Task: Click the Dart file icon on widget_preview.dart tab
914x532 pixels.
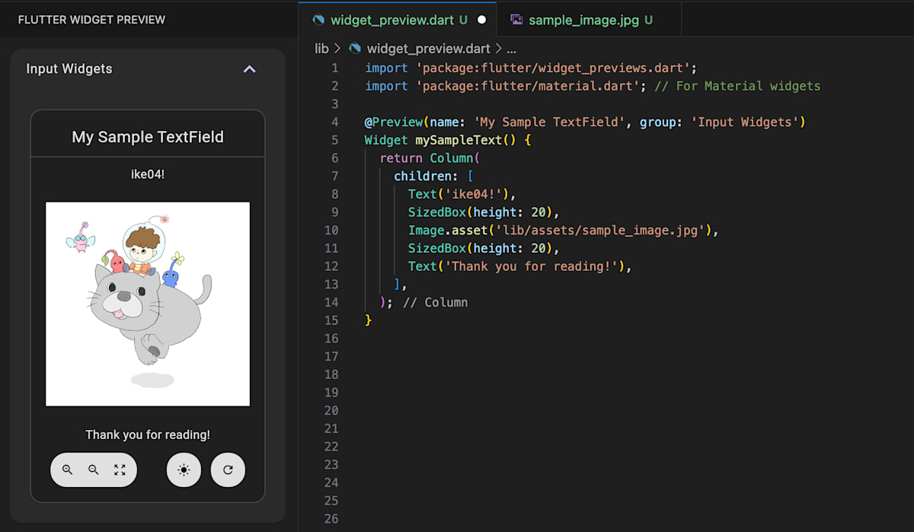Action: [318, 20]
